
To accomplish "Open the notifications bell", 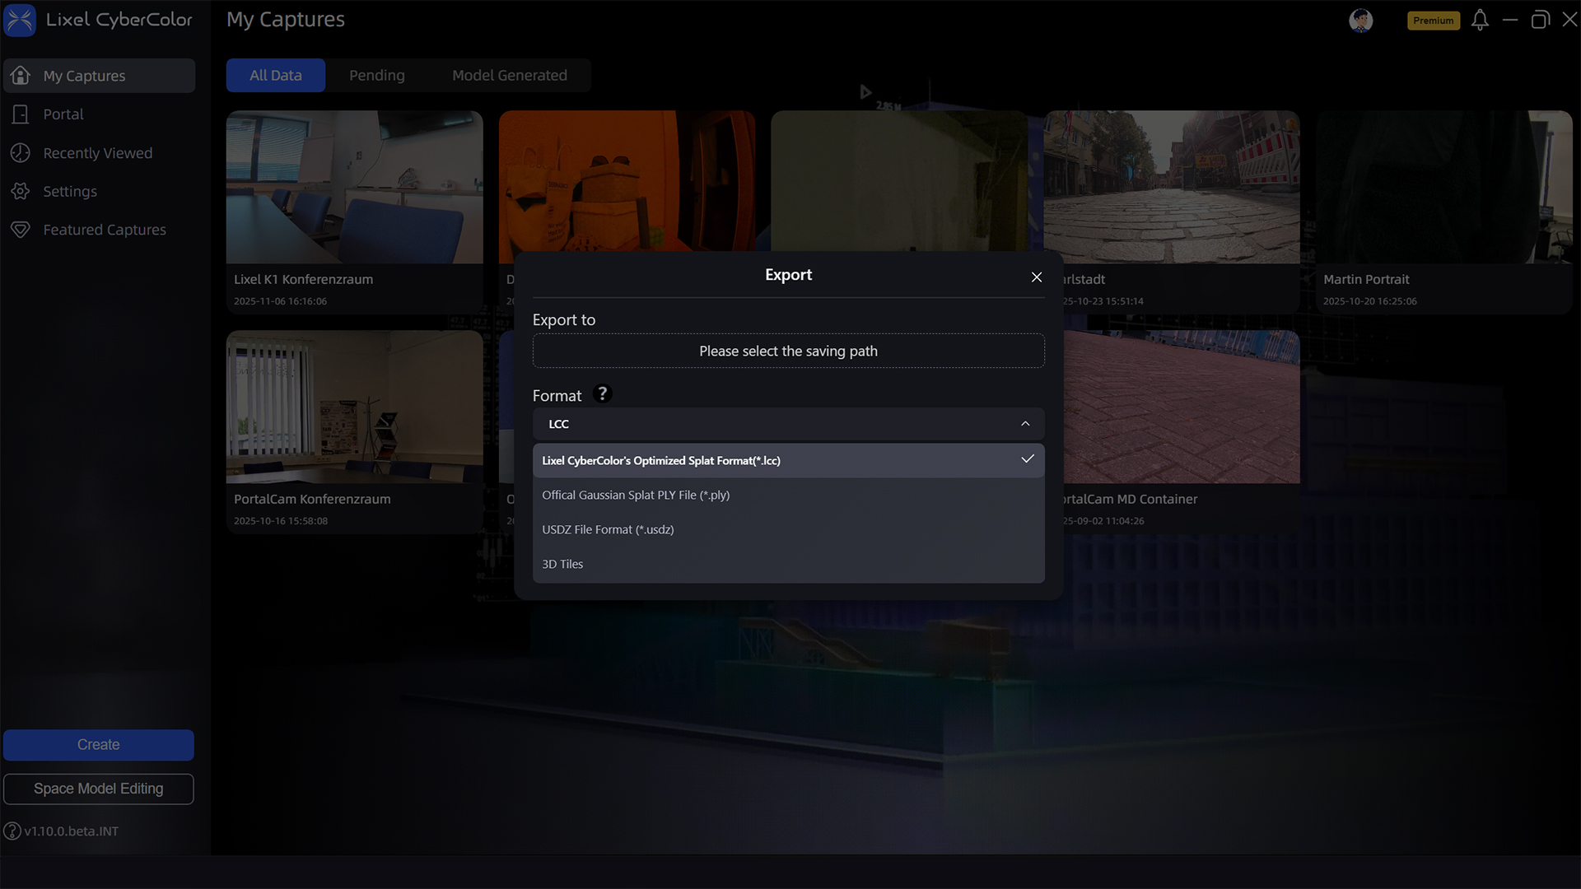I will (1480, 20).
